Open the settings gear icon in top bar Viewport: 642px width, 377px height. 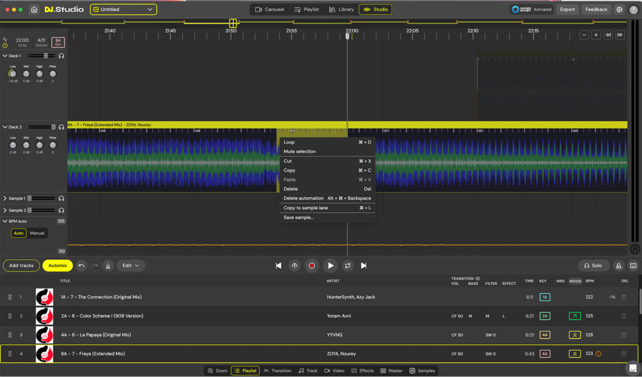coord(619,9)
